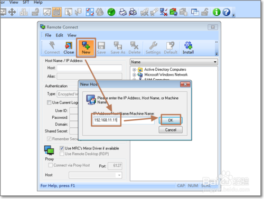Click the mouse cursor toolbar icon
This screenshot has height=199, width=264.
tap(69, 12)
